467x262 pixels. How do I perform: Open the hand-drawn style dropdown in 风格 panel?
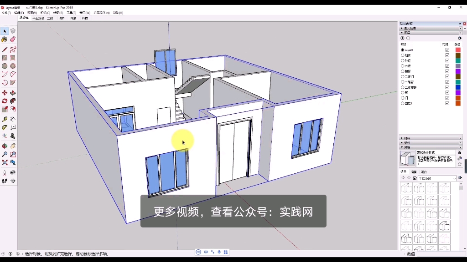click(x=454, y=178)
